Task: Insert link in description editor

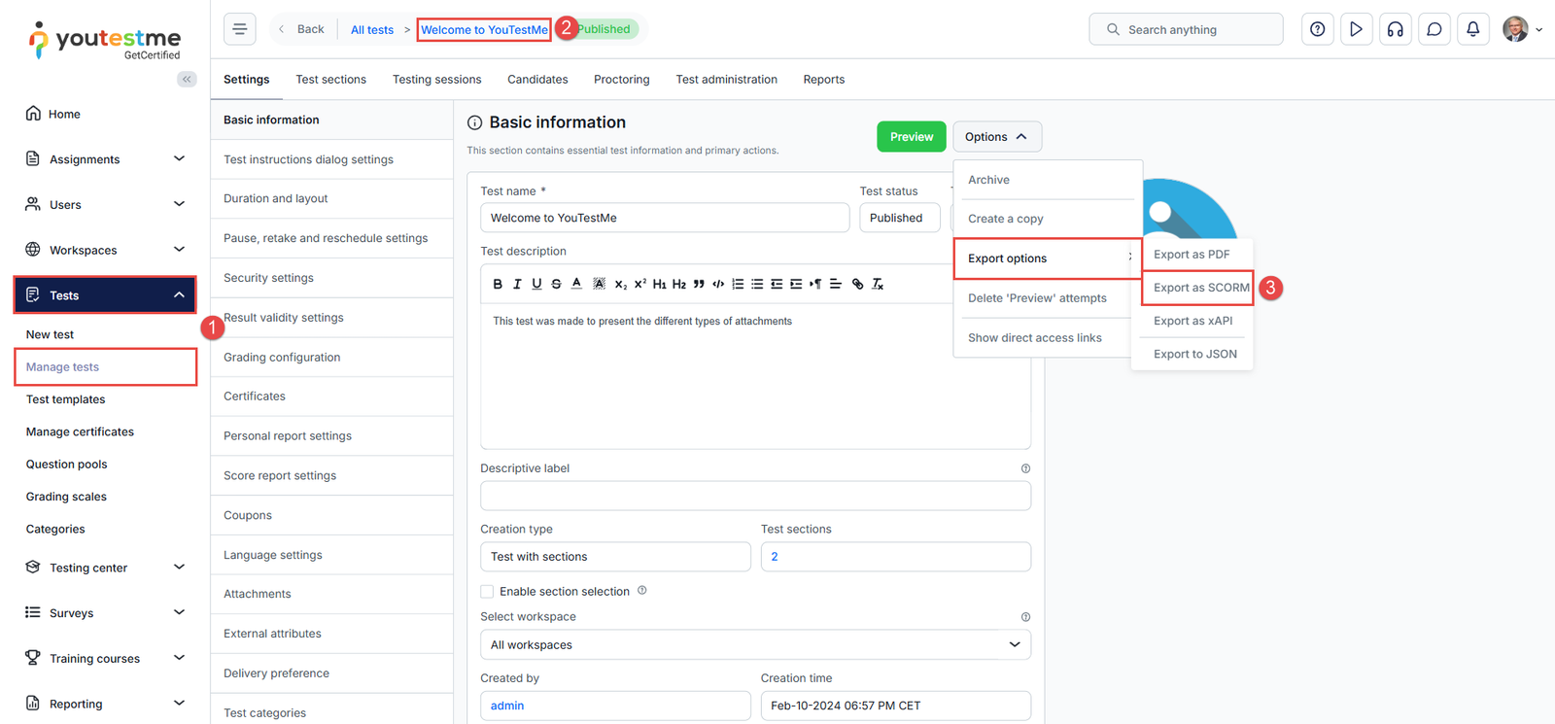Action: tap(857, 284)
